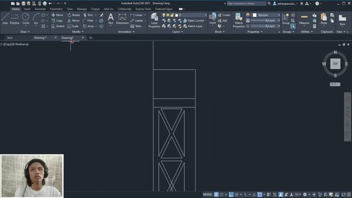Click MODEL space button in status bar
The image size is (352, 198).
[208, 194]
